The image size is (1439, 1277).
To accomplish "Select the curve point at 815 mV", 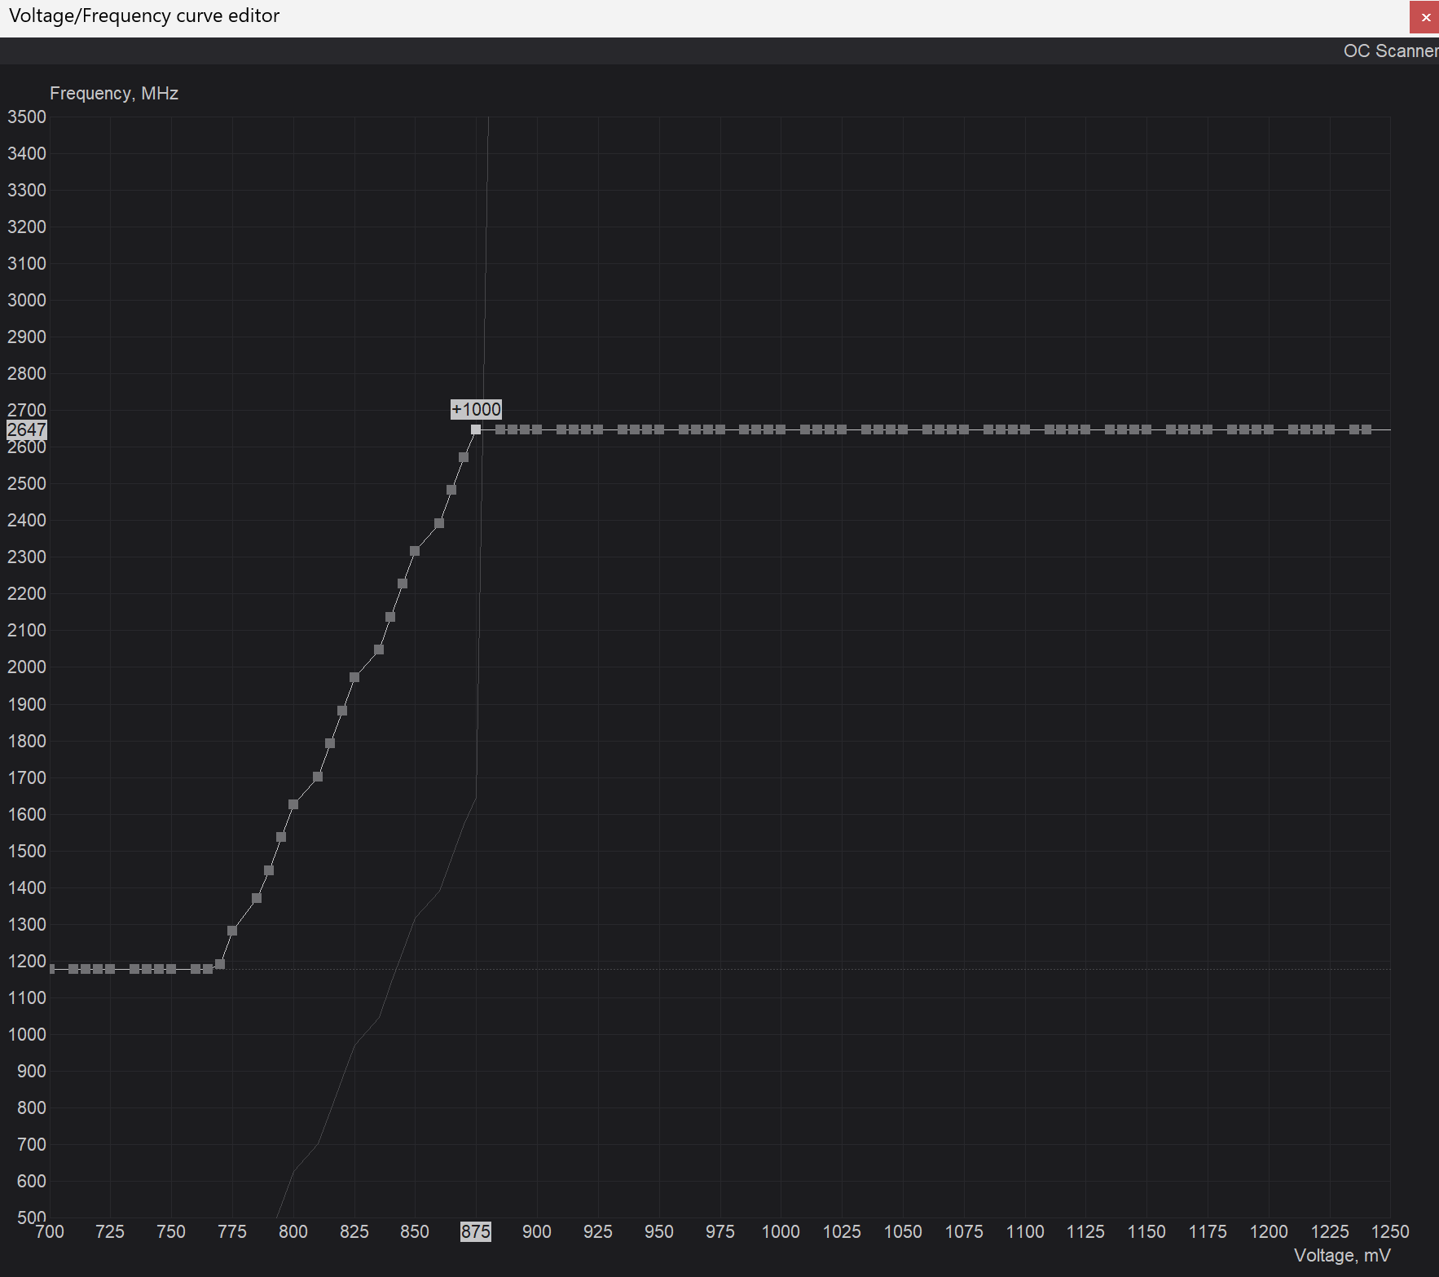I will [330, 743].
